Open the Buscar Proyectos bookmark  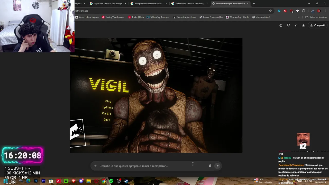(x=211, y=17)
